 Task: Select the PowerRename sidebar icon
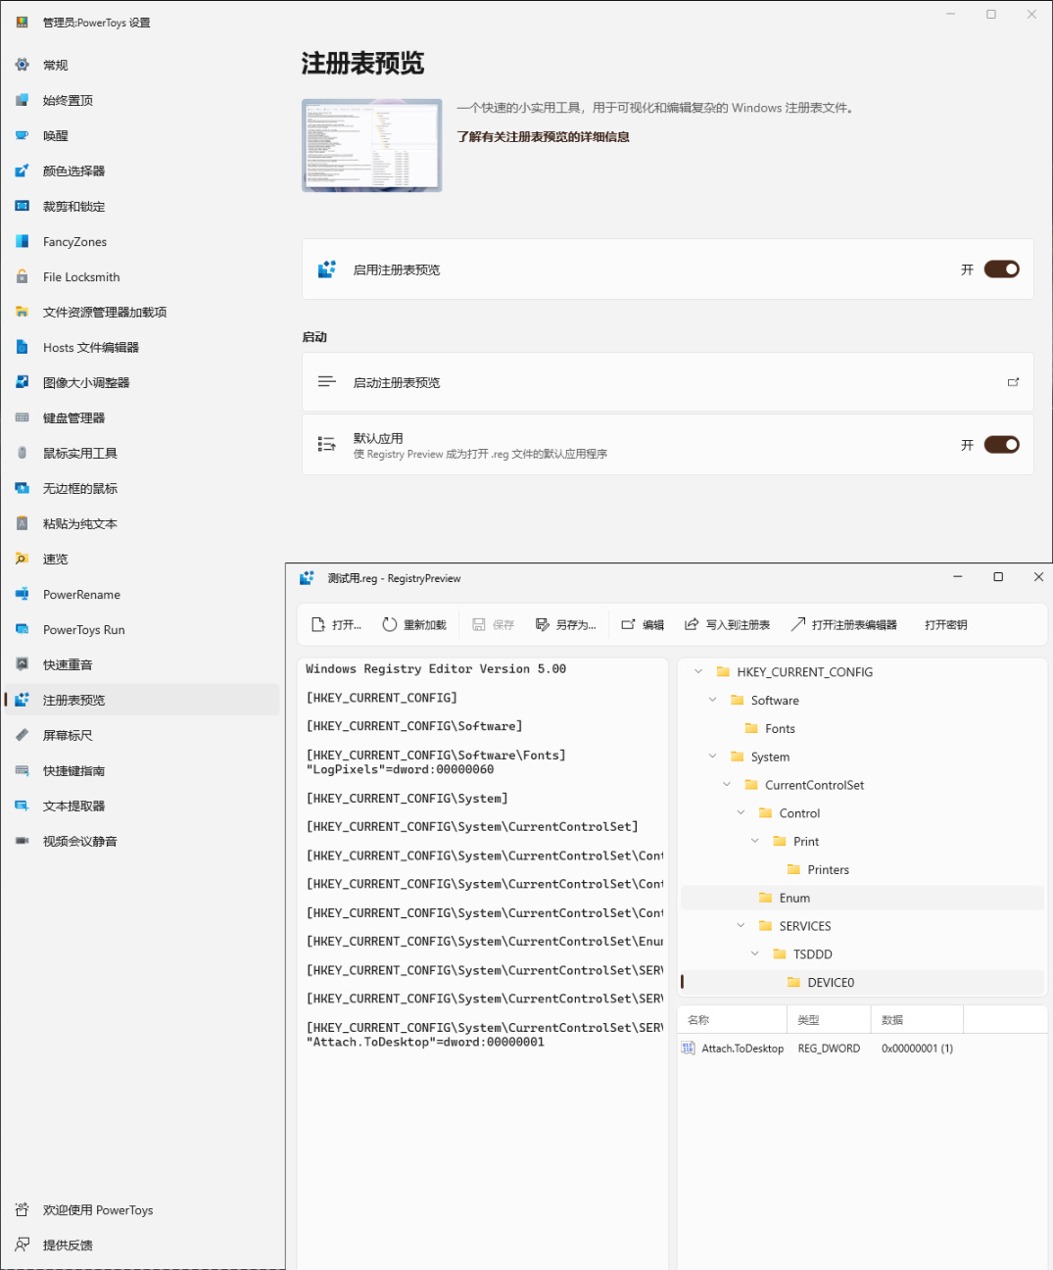22,594
